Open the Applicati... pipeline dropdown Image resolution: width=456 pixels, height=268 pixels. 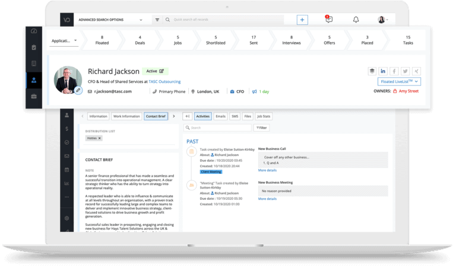tap(64, 41)
